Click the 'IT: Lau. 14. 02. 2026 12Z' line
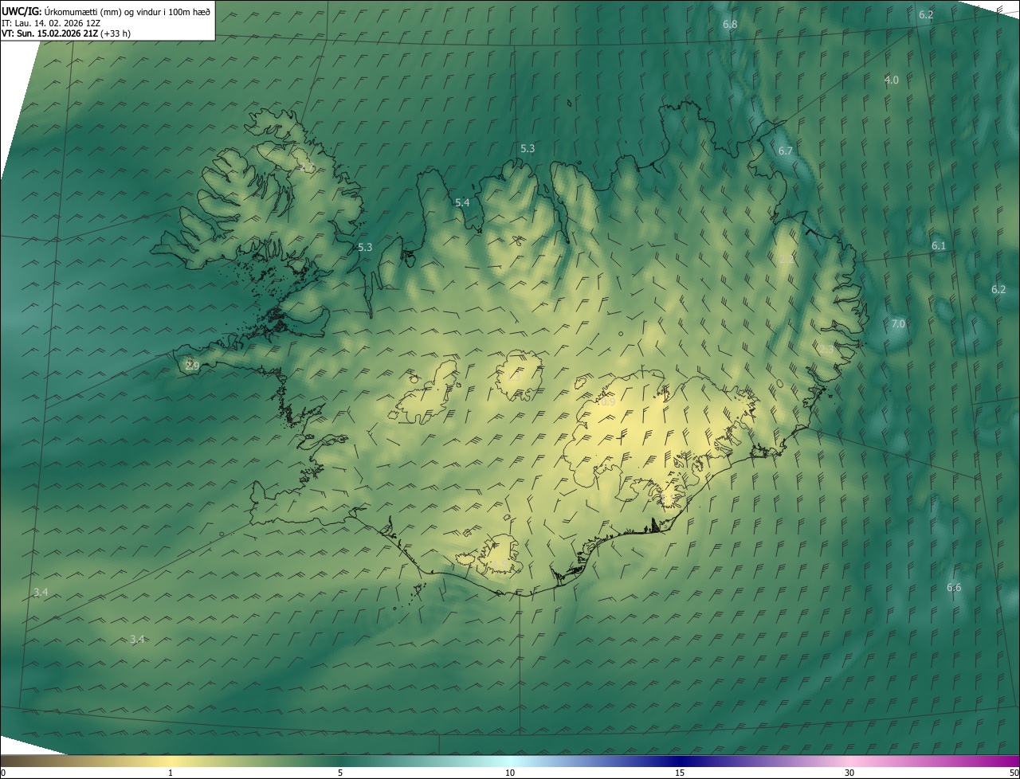Viewport: 1020px width, 779px height. pyautogui.click(x=51, y=23)
